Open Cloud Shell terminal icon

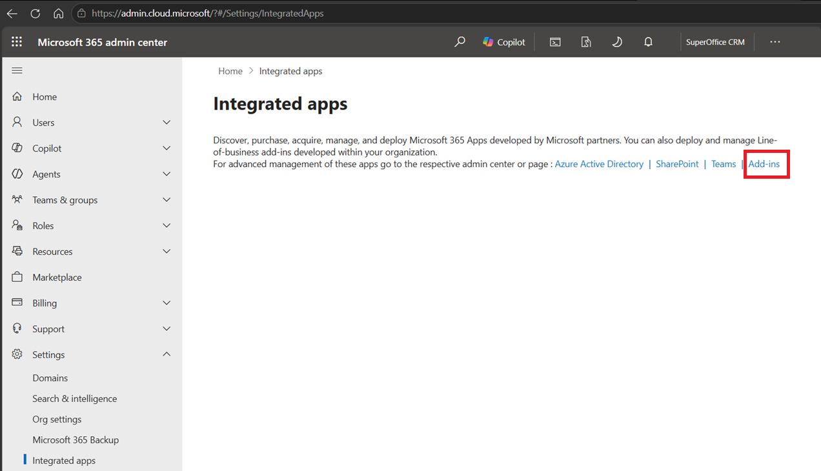click(555, 42)
